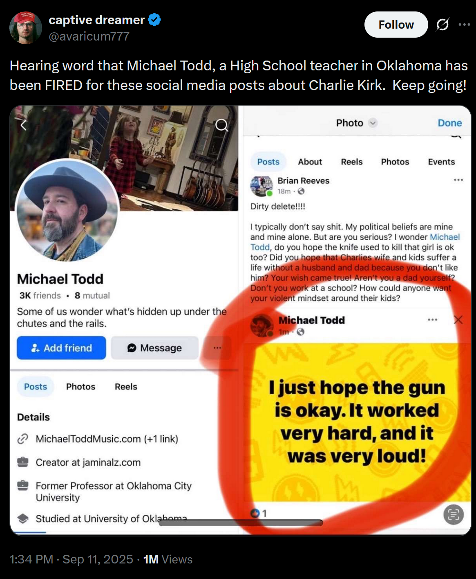Click the like reaction count icon

pos(255,513)
